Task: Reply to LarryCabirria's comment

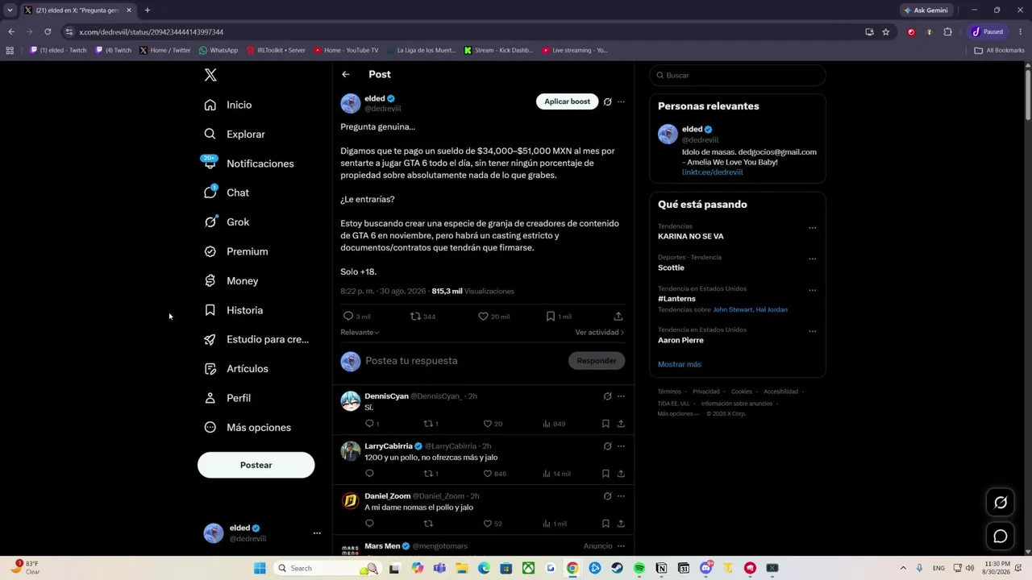Action: pos(369,474)
